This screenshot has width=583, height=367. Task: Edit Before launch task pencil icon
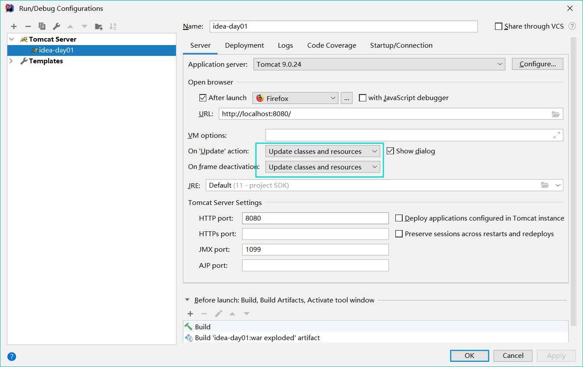218,313
